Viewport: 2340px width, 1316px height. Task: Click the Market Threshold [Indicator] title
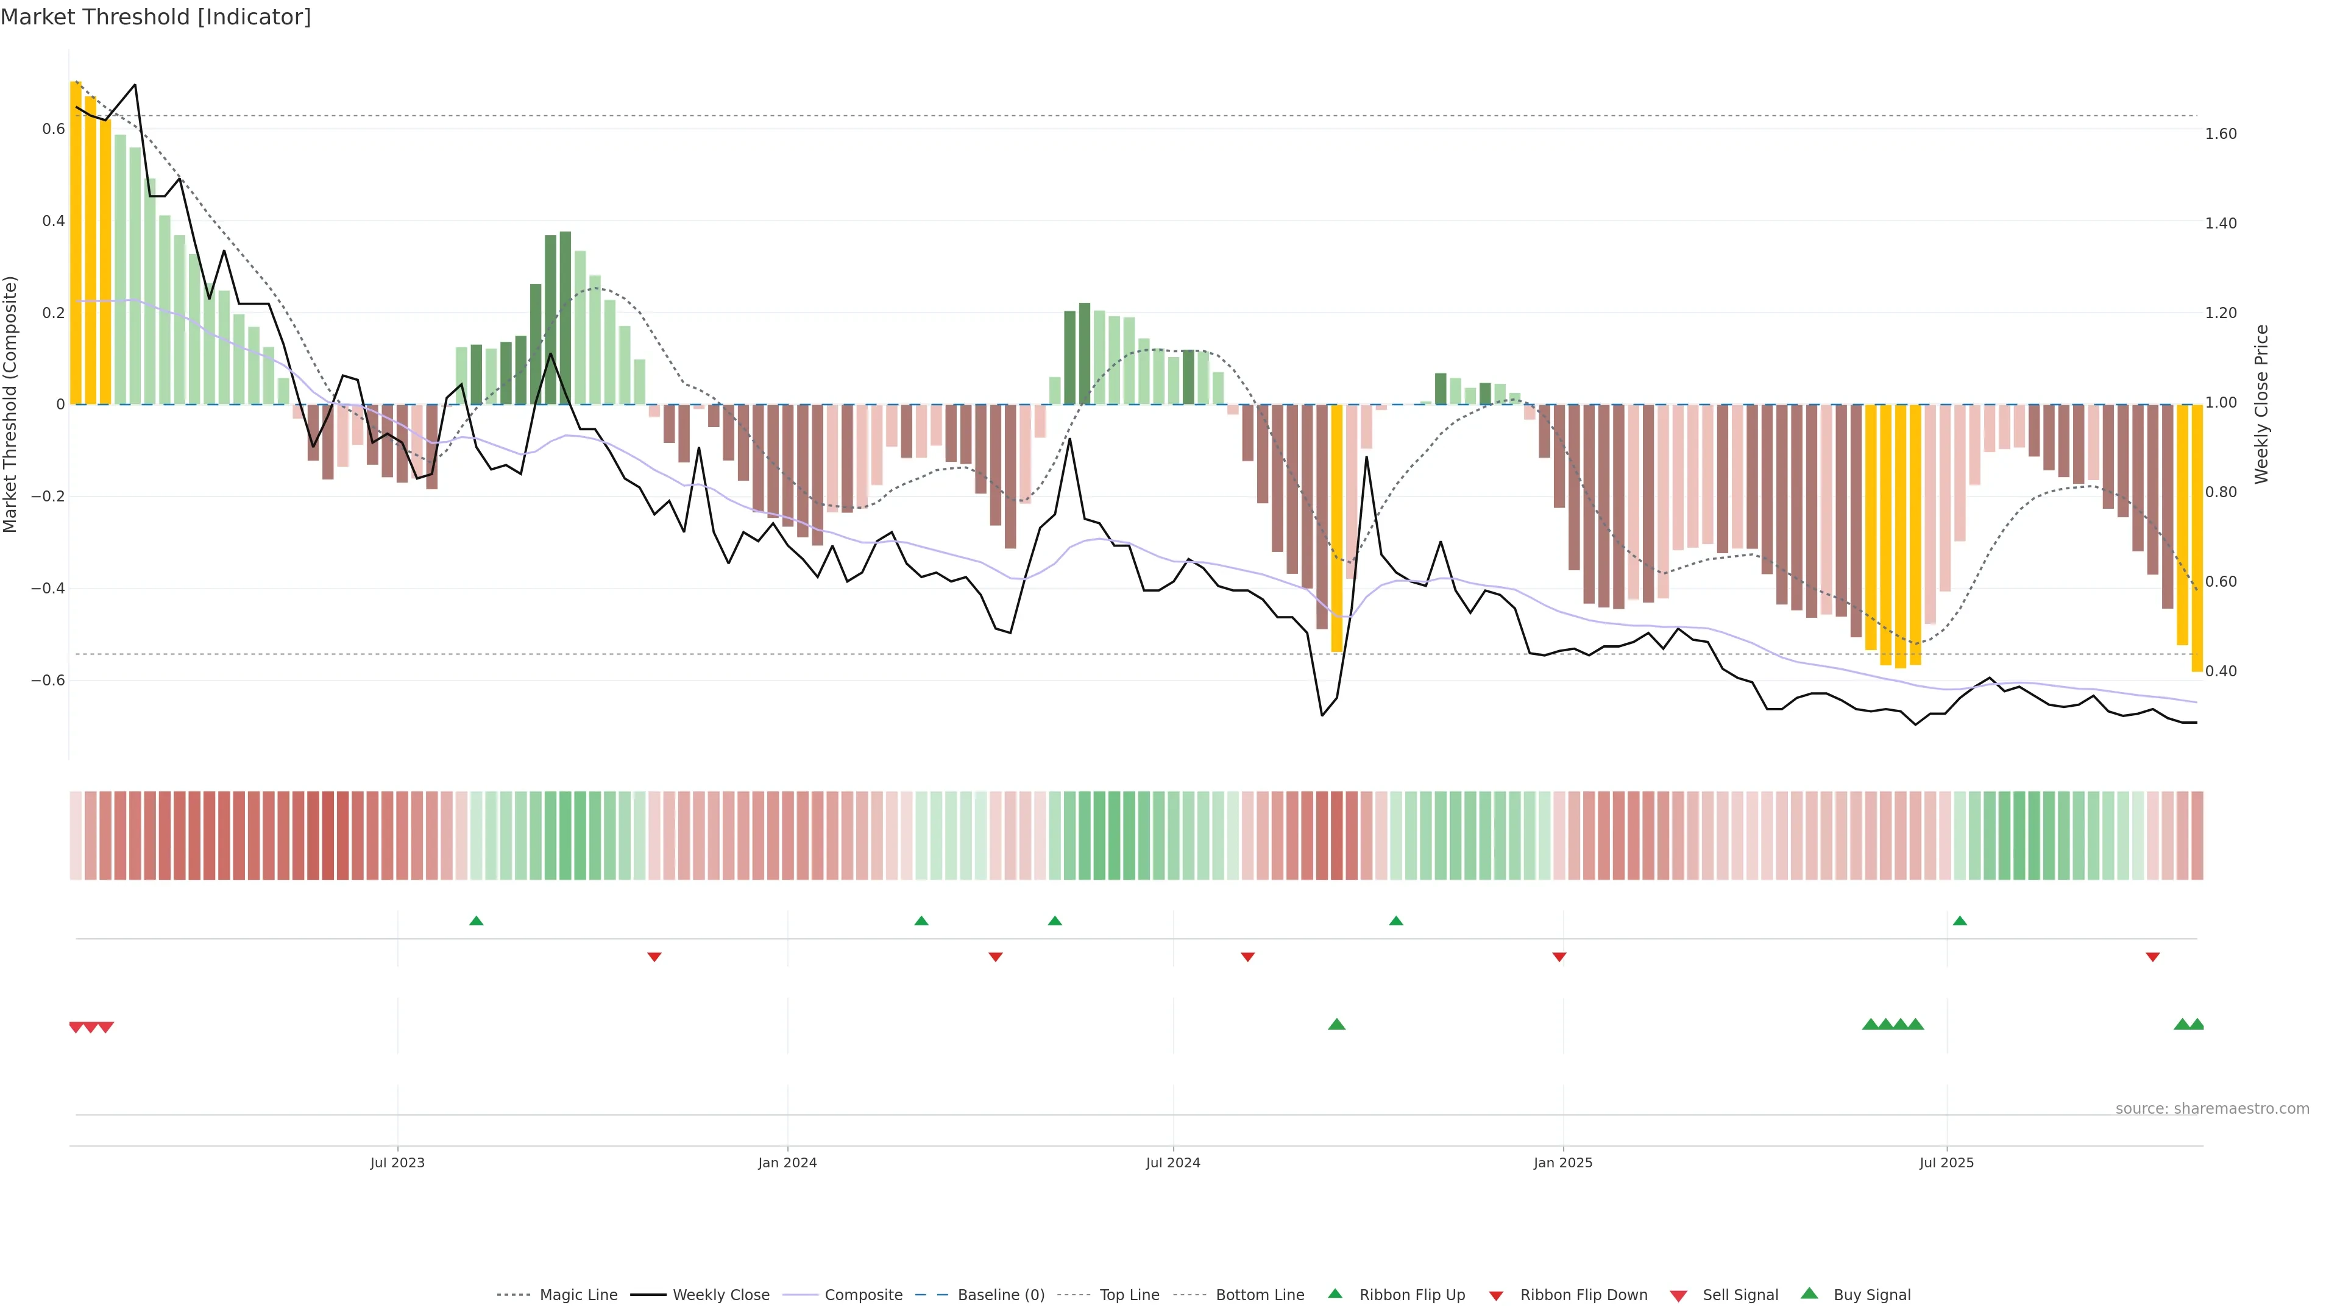155,17
